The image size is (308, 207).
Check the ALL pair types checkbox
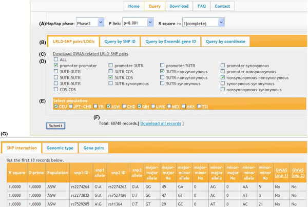click(56, 59)
